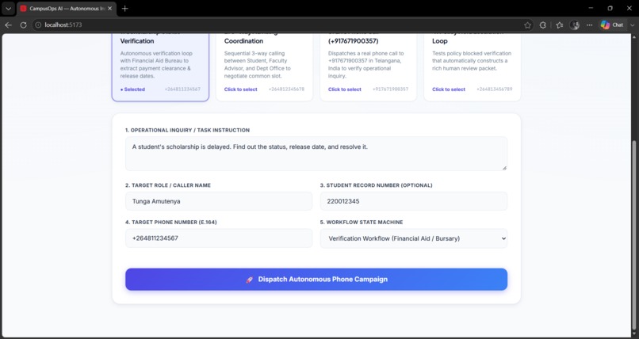This screenshot has height=339, width=639.
Task: Click the '3. STUDENT RECORD NUMBER (OPTIONAL)' label
Action: tap(376, 185)
